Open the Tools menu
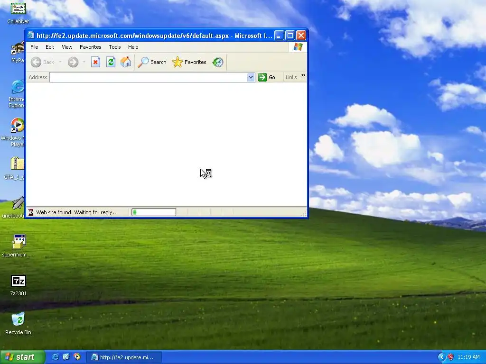 (x=115, y=47)
